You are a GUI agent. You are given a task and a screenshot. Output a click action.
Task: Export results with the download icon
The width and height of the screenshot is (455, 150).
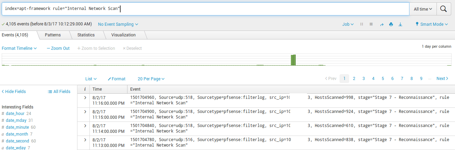click(x=400, y=24)
